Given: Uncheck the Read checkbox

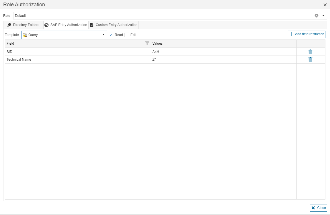Looking at the screenshot, I should tap(111, 35).
